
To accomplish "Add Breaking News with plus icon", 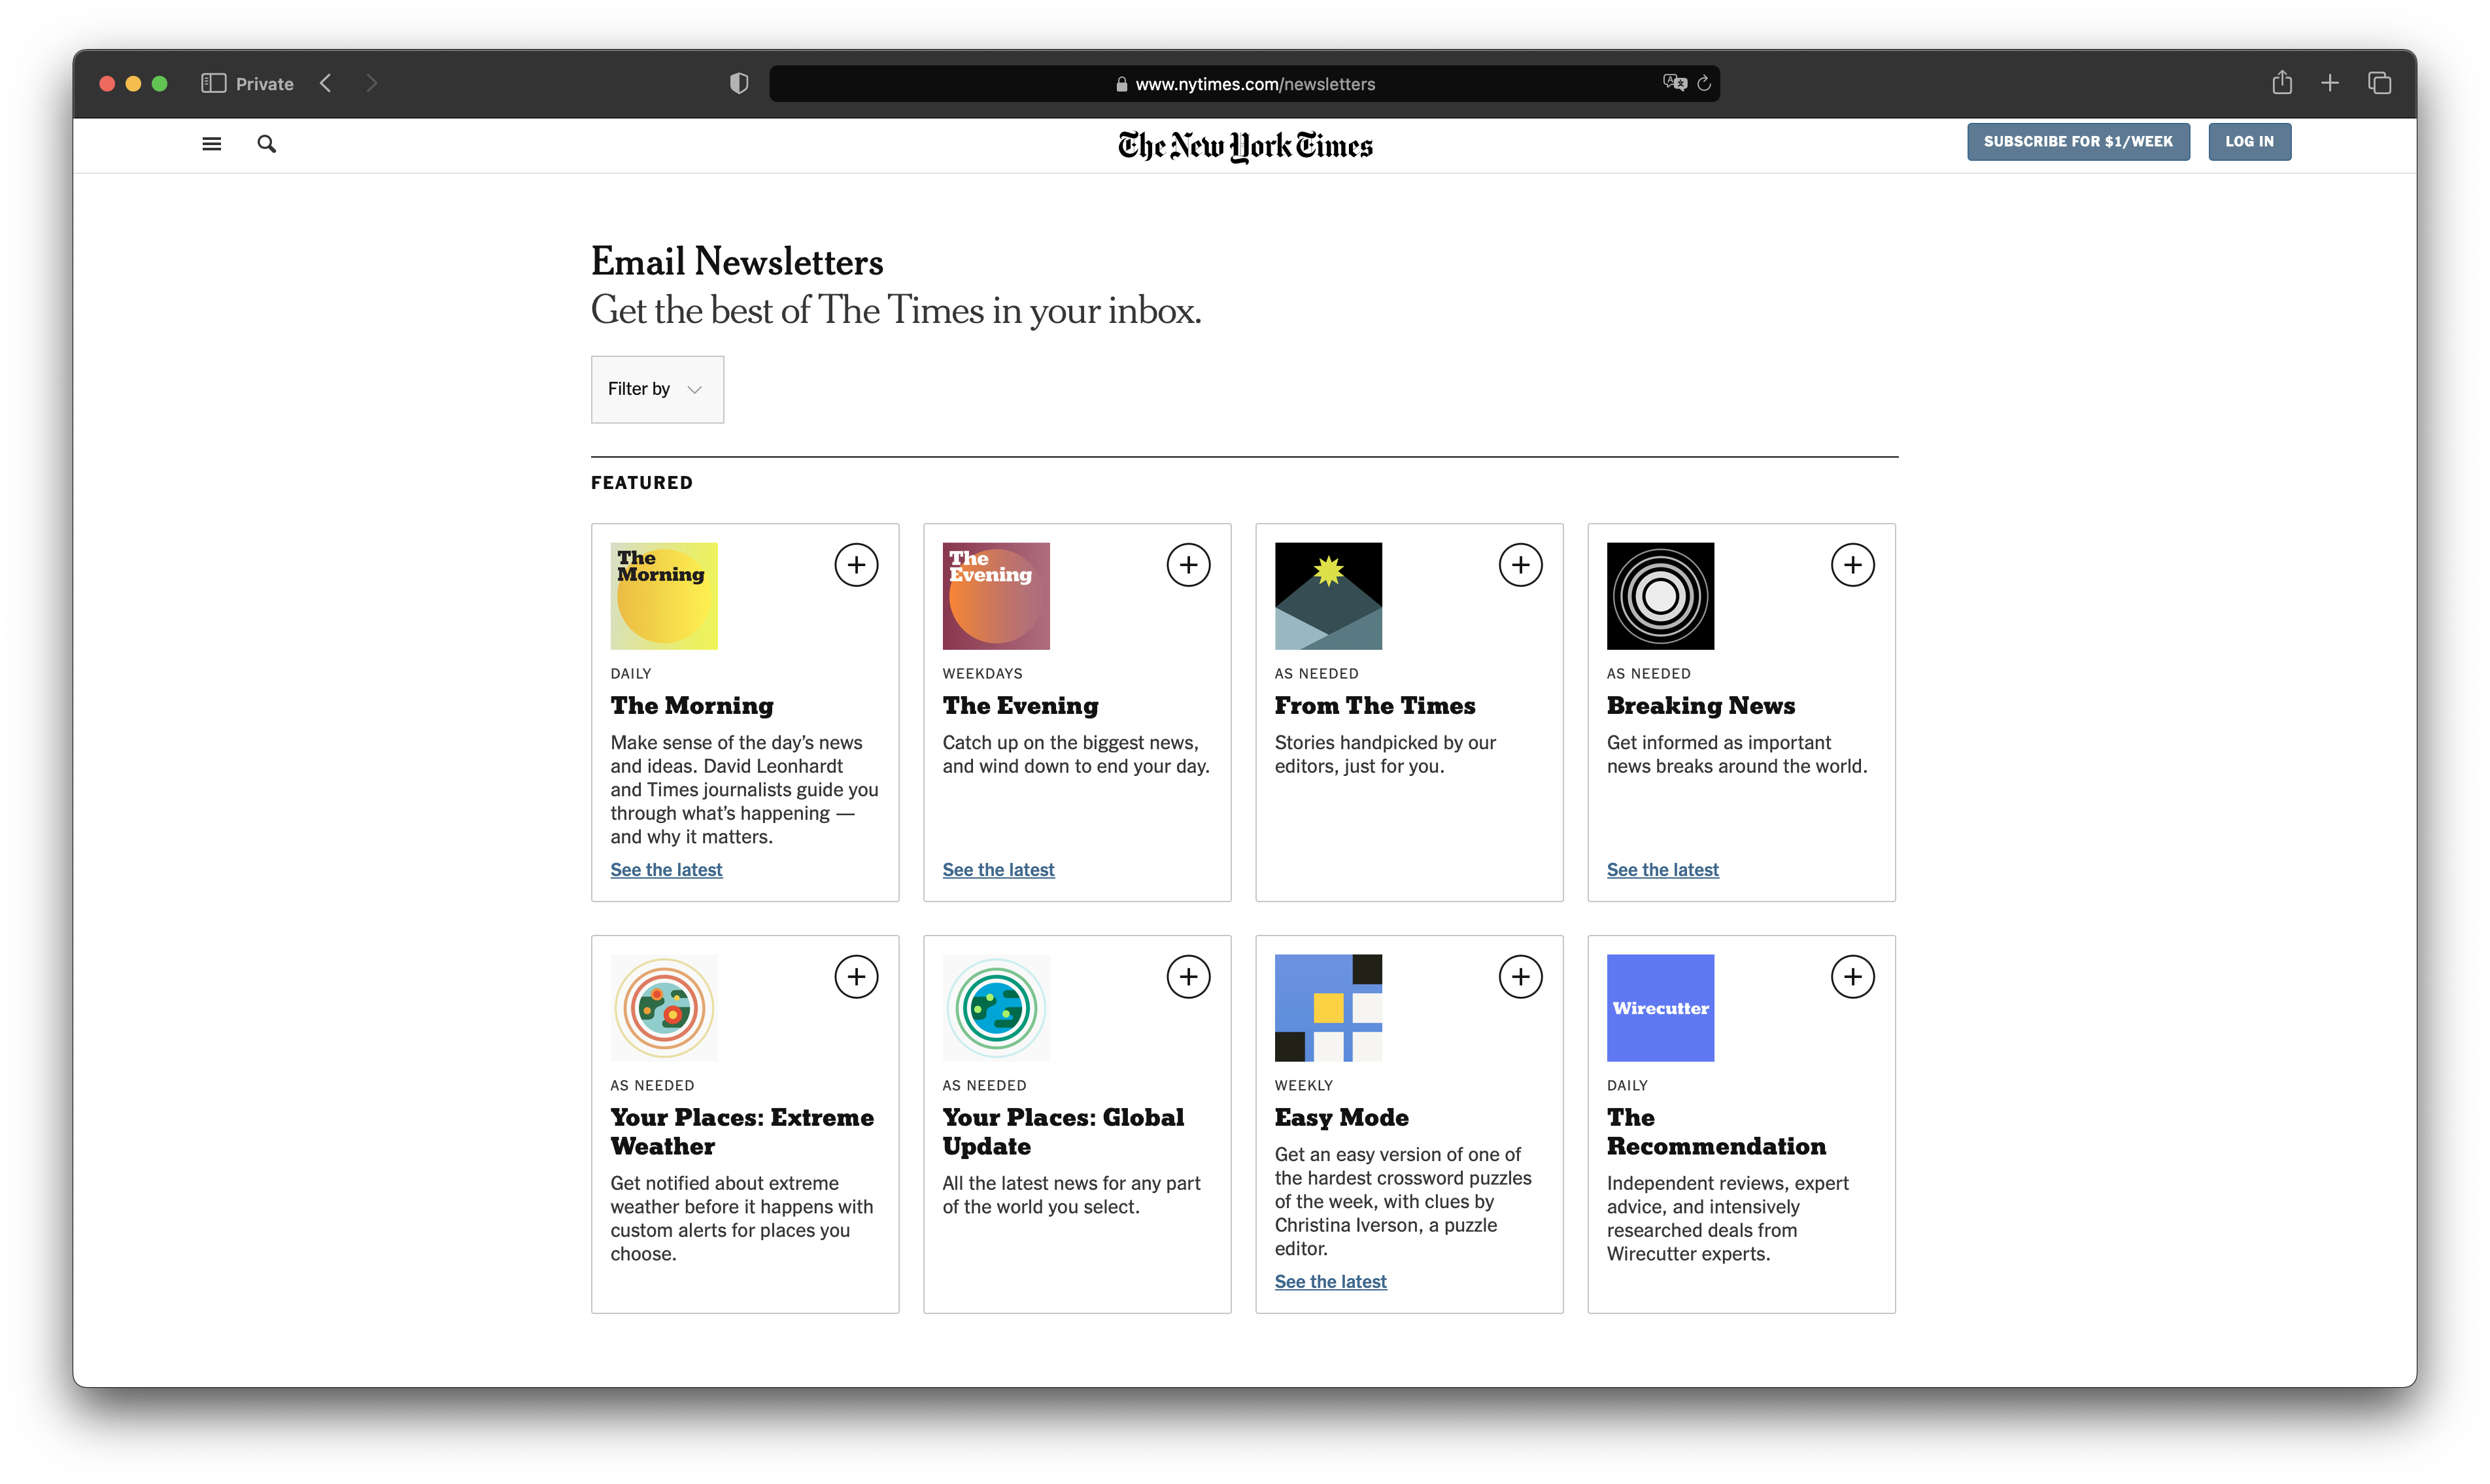I will 1852,565.
